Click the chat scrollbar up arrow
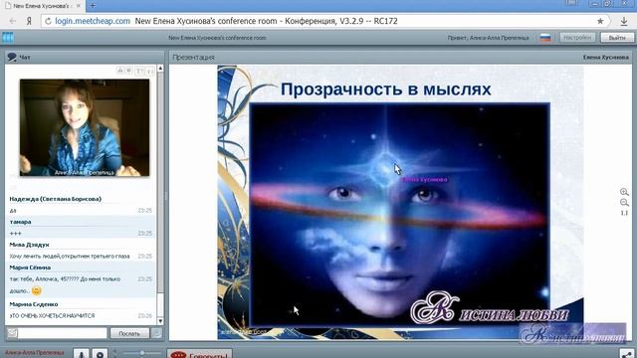This screenshot has height=358, width=637. pos(160,69)
